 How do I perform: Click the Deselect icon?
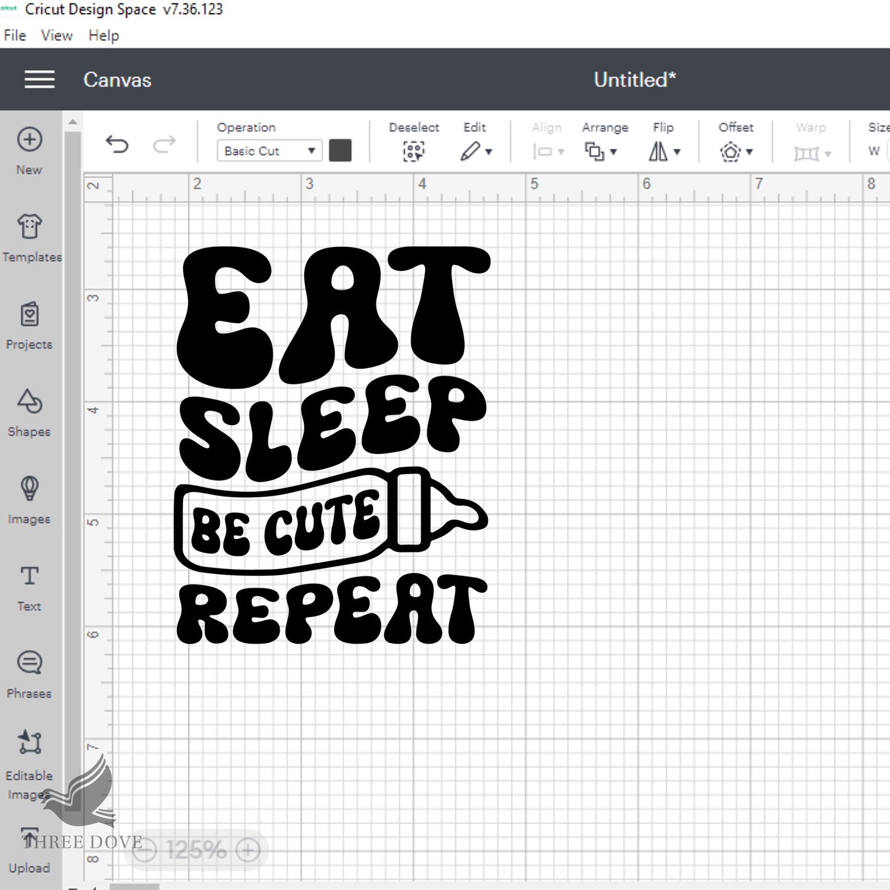[414, 151]
